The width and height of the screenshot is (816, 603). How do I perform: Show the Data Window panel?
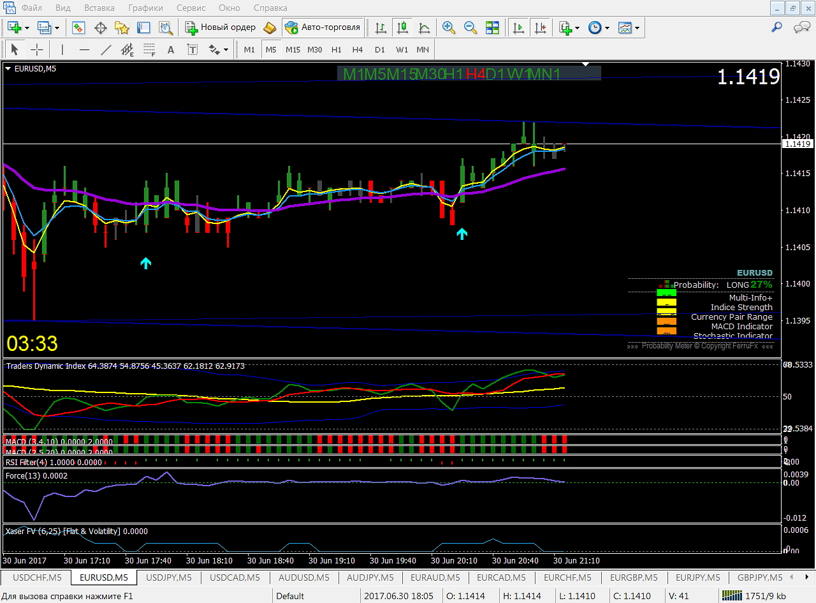100,27
